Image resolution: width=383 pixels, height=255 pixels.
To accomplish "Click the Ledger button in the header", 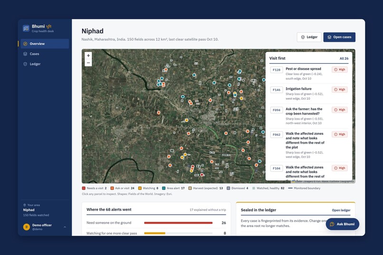I will click(309, 37).
